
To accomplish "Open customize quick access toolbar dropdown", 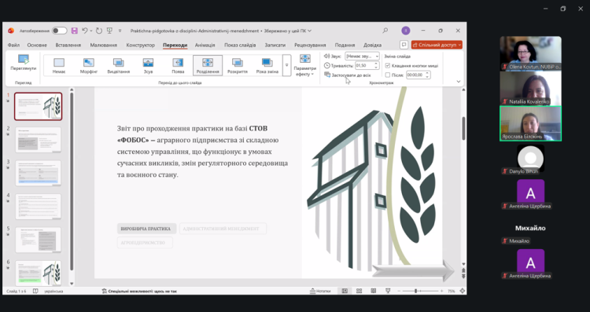I will coord(120,31).
